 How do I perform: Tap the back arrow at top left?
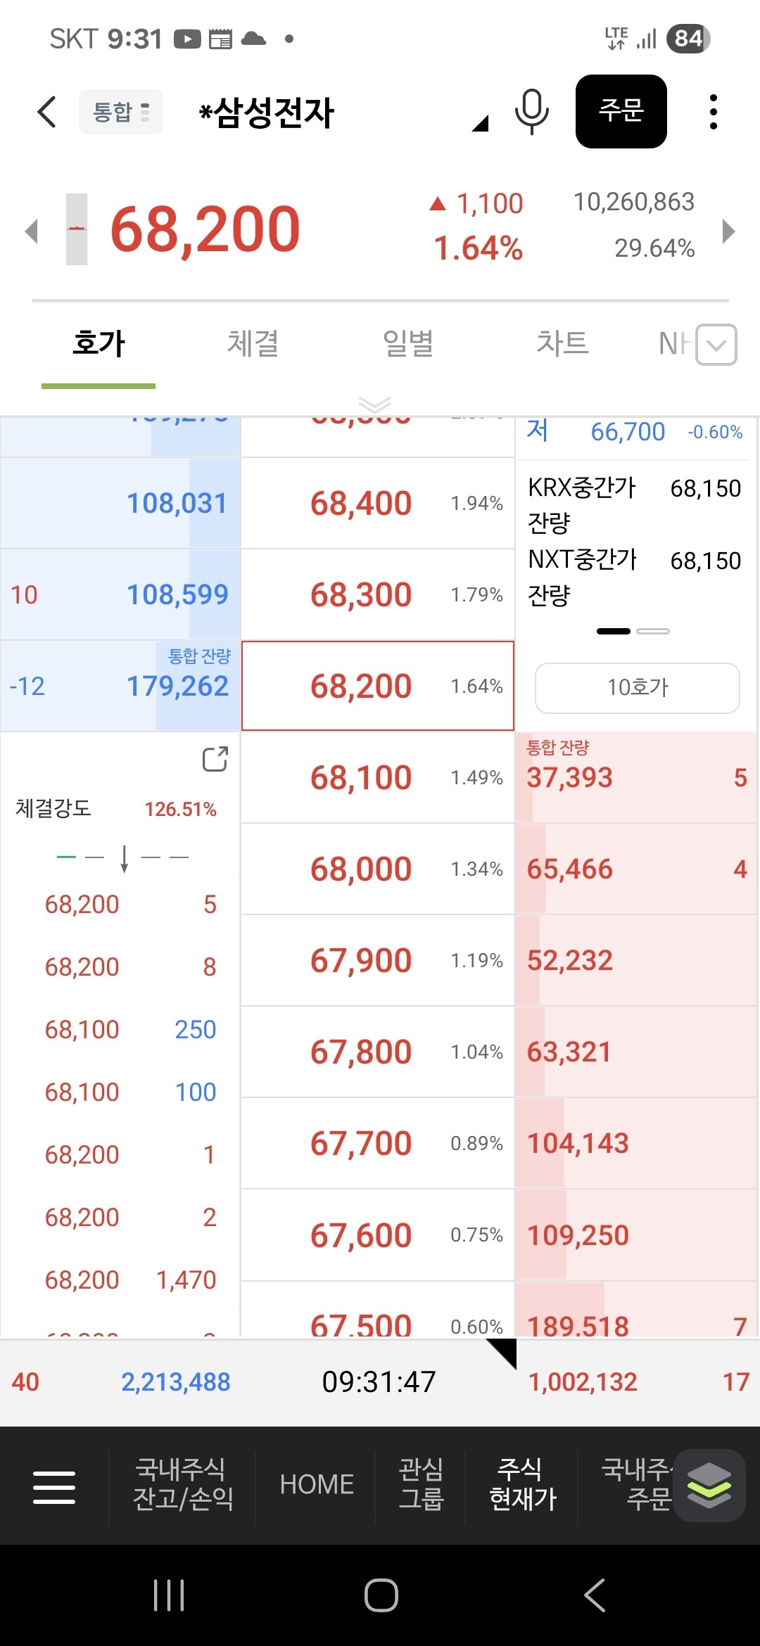click(x=46, y=112)
